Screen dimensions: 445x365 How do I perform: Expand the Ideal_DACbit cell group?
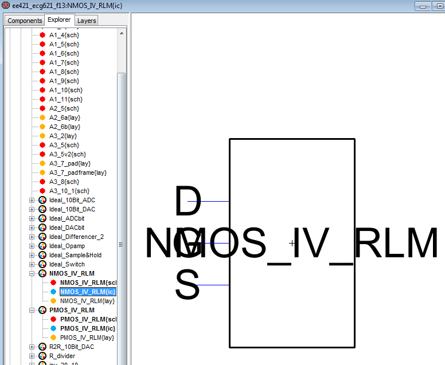click(x=32, y=227)
